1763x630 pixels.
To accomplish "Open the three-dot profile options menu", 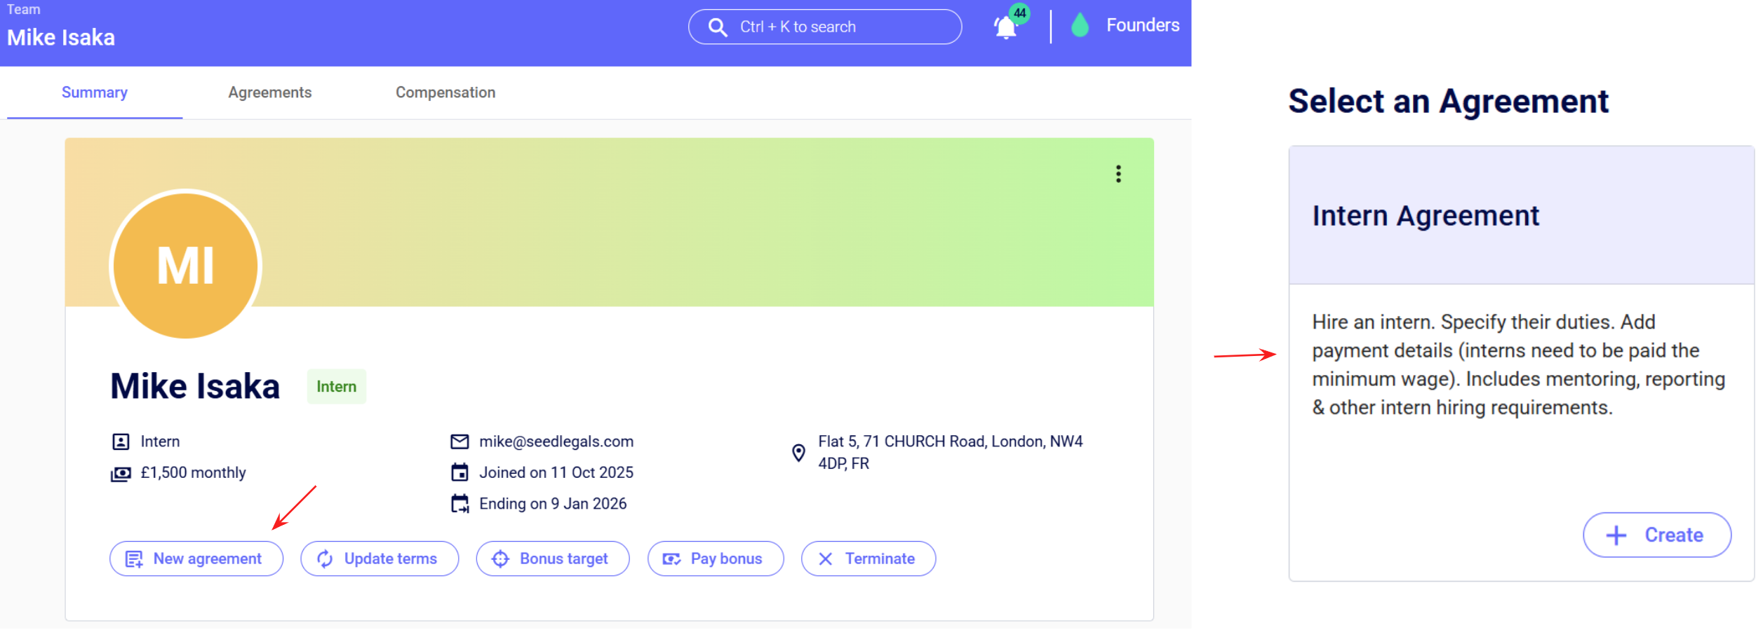I will (x=1118, y=174).
